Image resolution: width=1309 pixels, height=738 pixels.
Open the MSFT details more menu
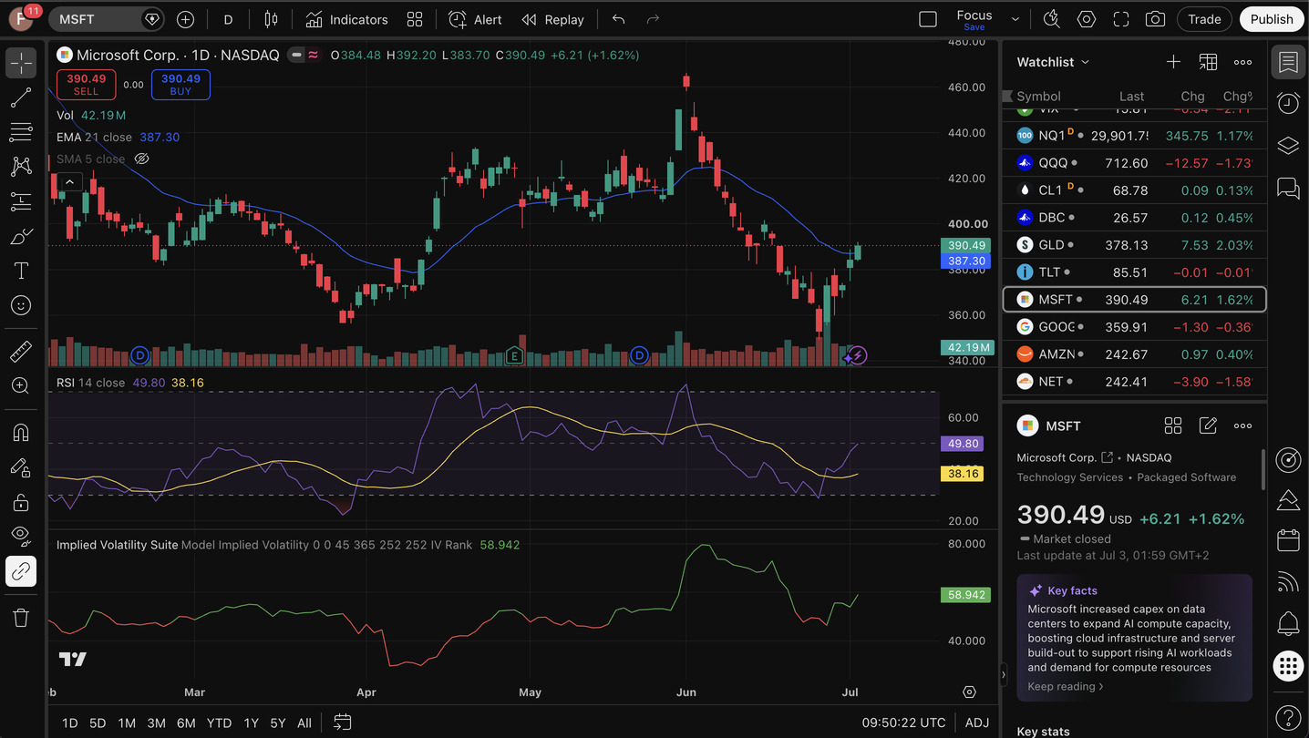click(x=1242, y=425)
